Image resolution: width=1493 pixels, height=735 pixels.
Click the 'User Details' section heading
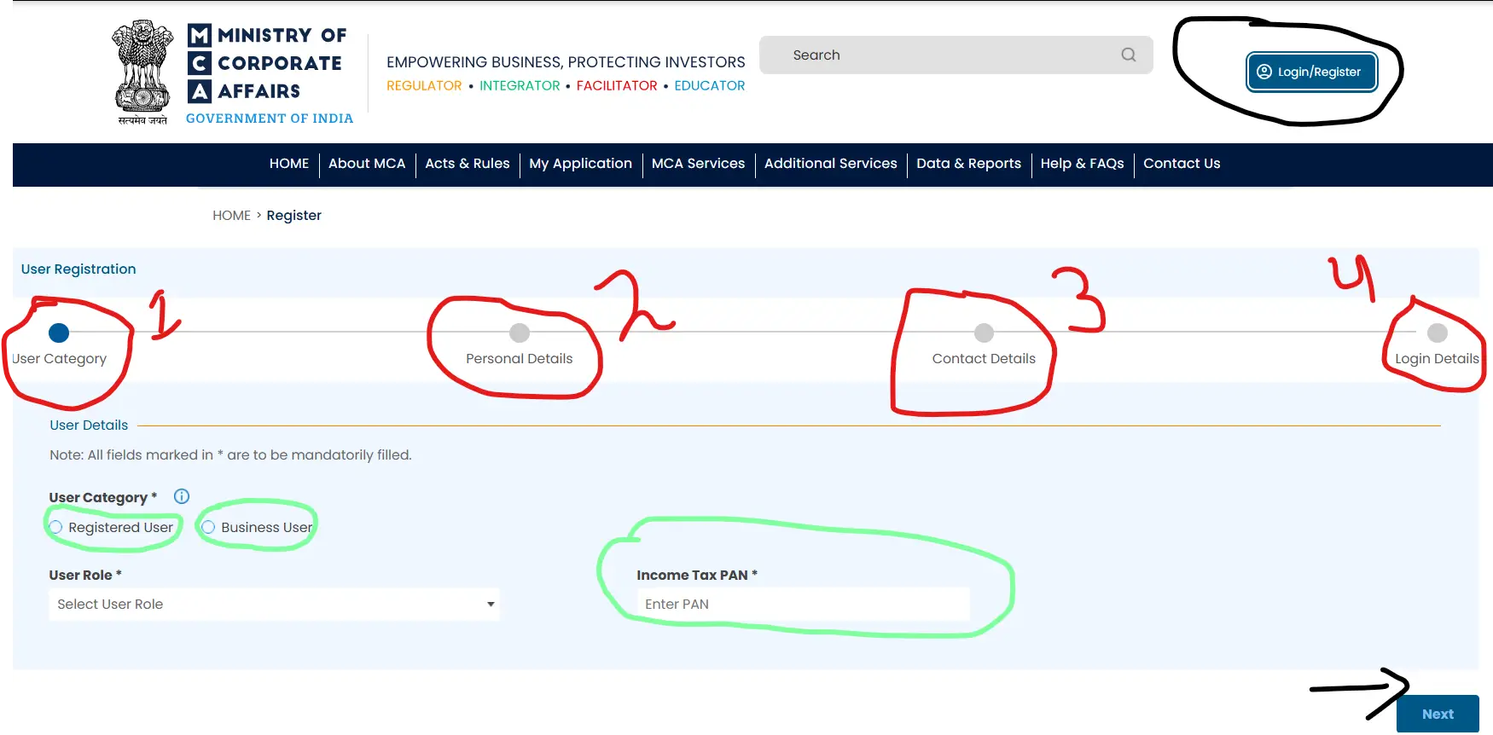(89, 425)
